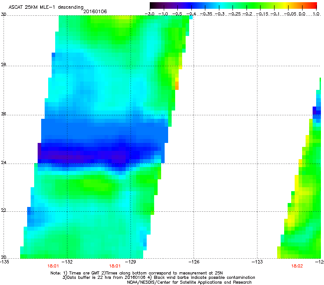Click the "Times are GMT" note line
The height and width of the screenshot is (285, 324).
[x=136, y=273]
